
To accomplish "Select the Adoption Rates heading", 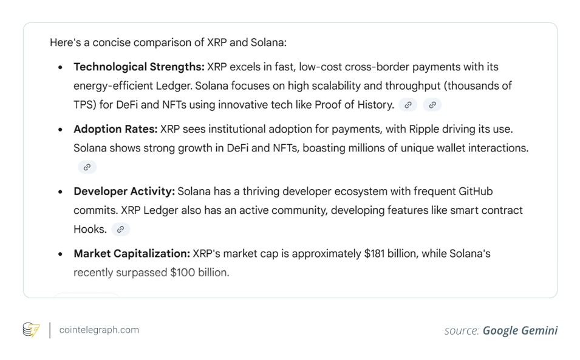I will coord(115,129).
